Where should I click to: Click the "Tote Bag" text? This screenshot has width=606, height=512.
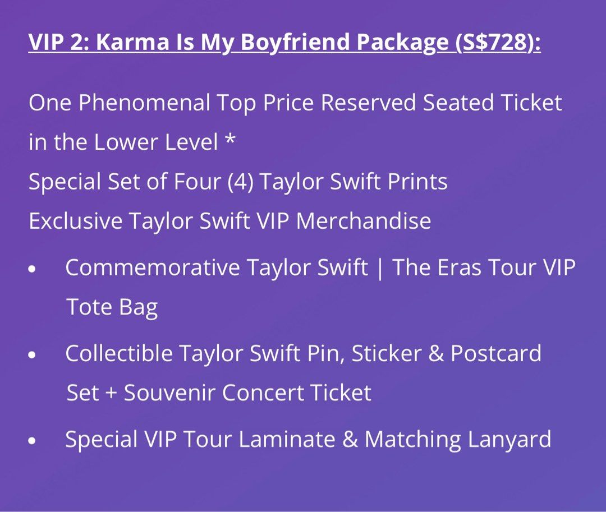pos(112,307)
